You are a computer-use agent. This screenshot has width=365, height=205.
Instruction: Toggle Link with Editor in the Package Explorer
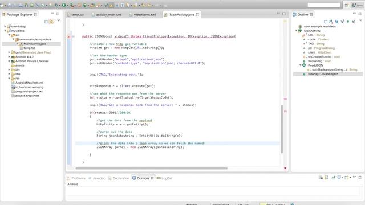coord(52,22)
